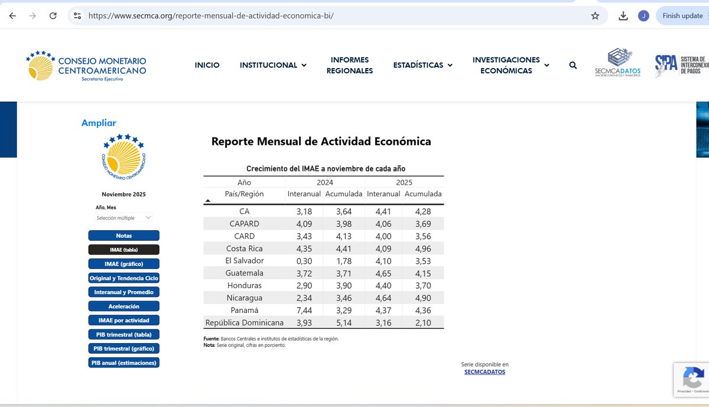The image size is (709, 407).
Task: Click the País/Región column header
Action: [x=244, y=194]
